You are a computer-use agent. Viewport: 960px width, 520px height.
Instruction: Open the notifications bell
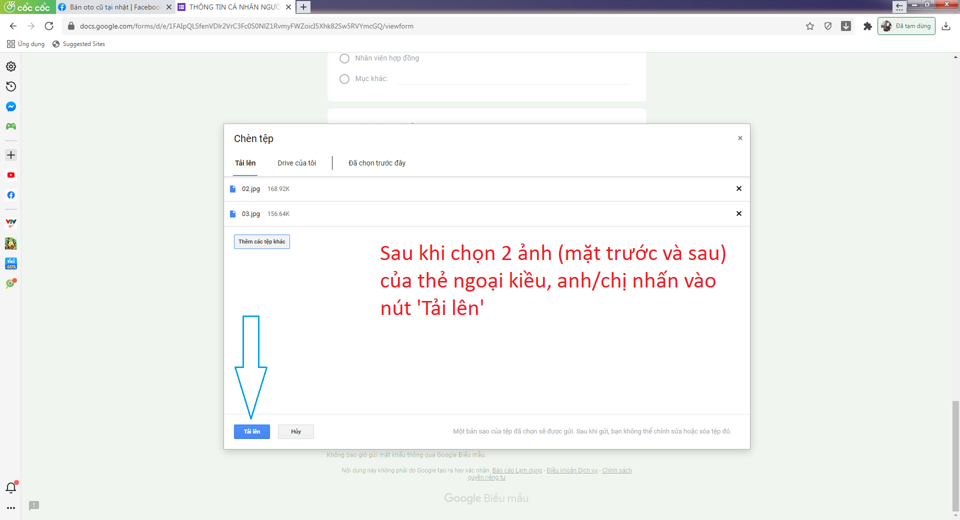[x=11, y=487]
